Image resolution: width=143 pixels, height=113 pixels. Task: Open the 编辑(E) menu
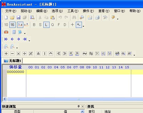(42, 11)
